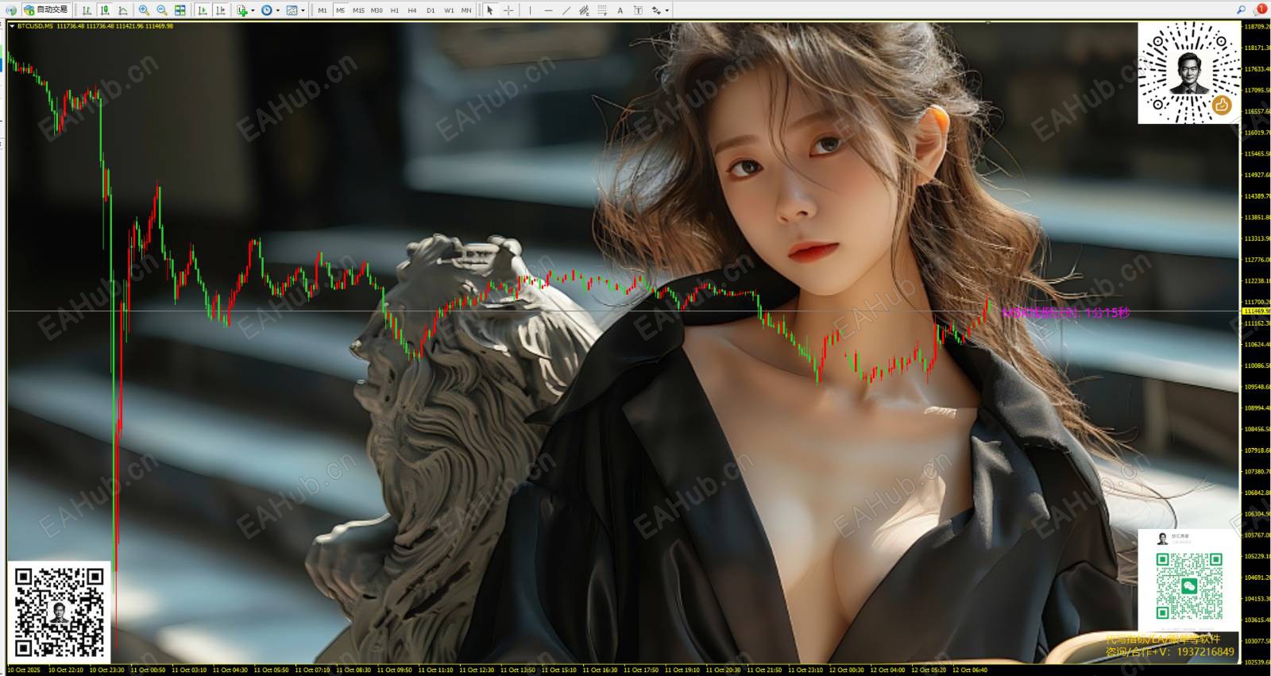Select the arrow cursor tool
This screenshot has width=1271, height=676.
click(490, 10)
